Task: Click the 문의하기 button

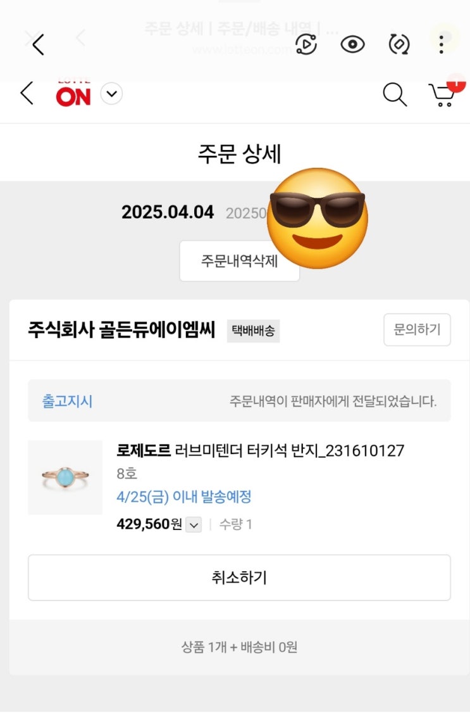Action: point(417,330)
